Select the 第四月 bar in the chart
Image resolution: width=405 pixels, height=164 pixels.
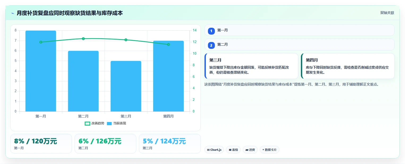pyautogui.click(x=168, y=76)
